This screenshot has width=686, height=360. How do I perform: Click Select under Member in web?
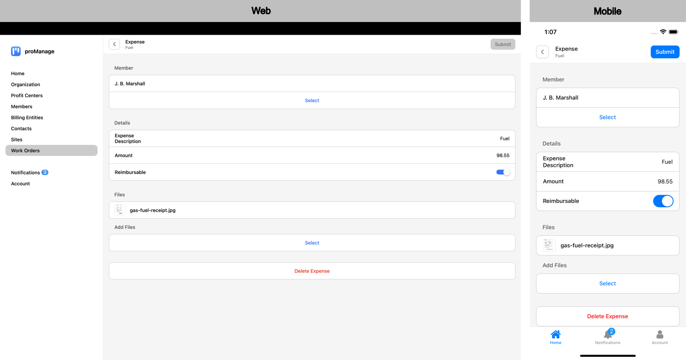tap(312, 101)
